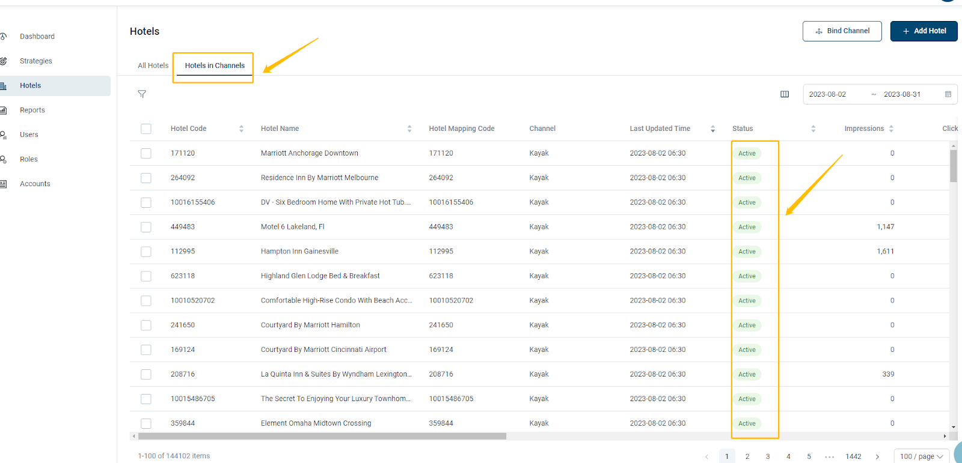Click mapping code 10010520702 cell
Screen dimensions: 962x463
[451, 301]
